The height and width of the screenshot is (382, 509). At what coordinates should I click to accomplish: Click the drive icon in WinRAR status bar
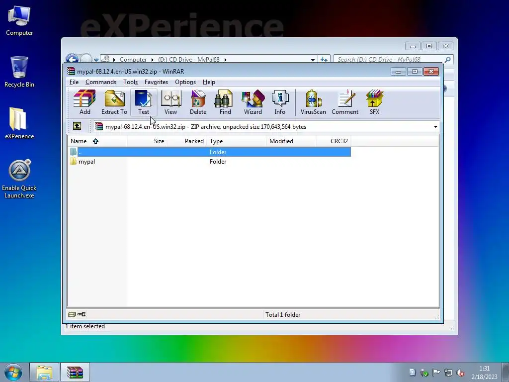coord(72,314)
